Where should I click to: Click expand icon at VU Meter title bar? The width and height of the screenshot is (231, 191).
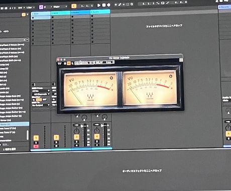181,60
